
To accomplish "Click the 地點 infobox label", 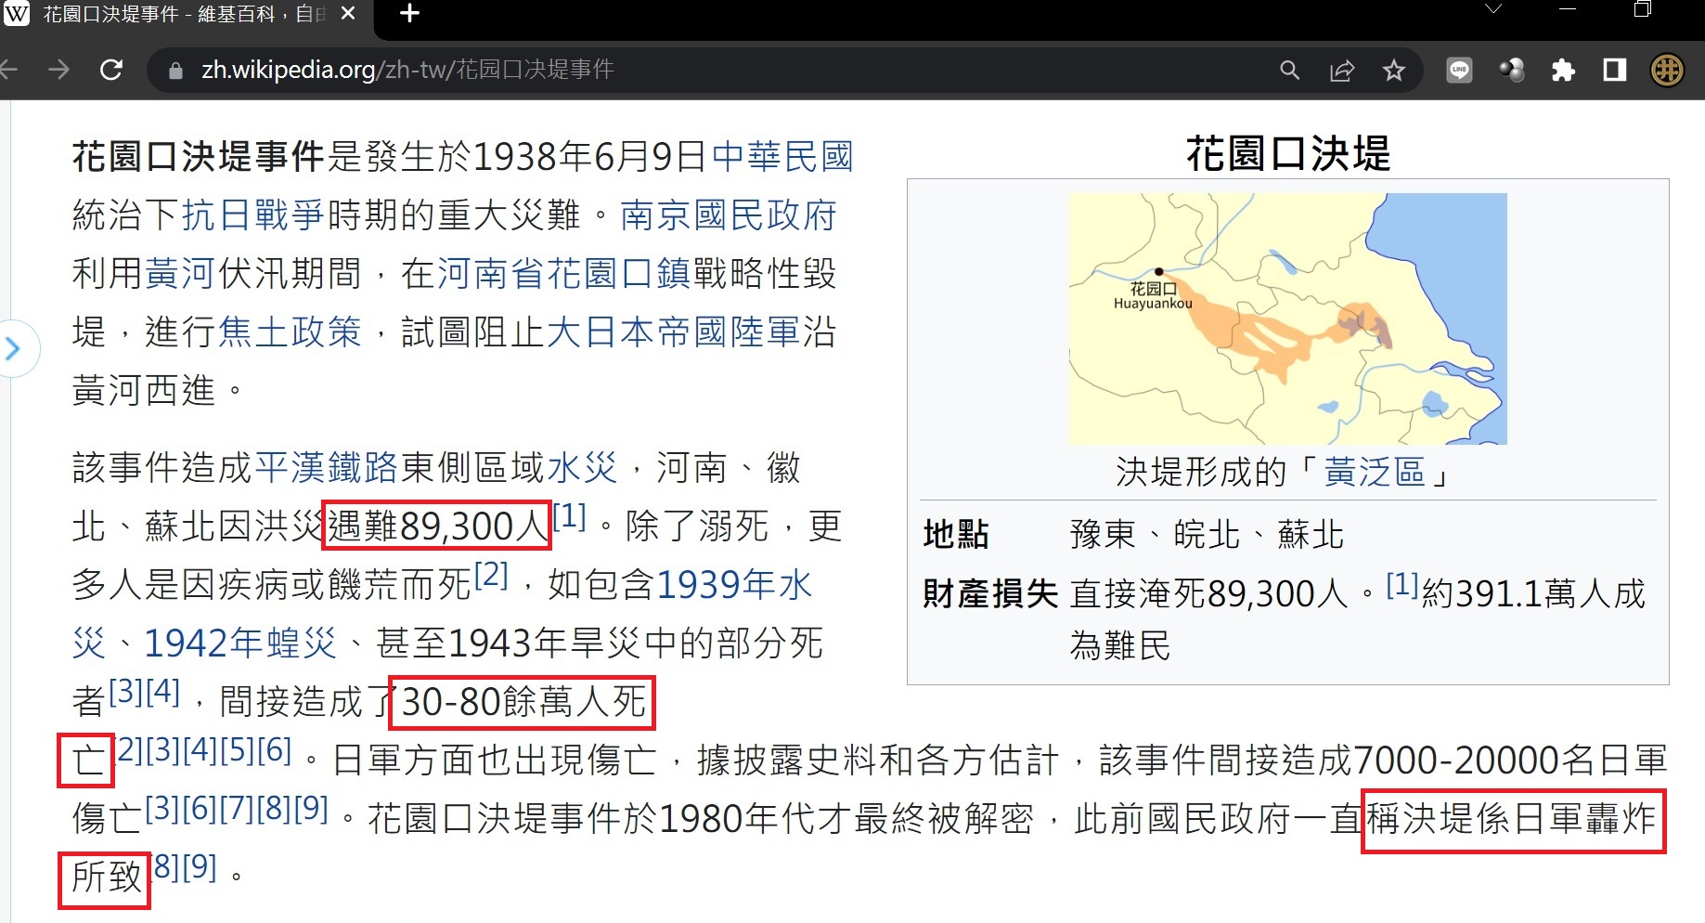I will pyautogui.click(x=956, y=535).
